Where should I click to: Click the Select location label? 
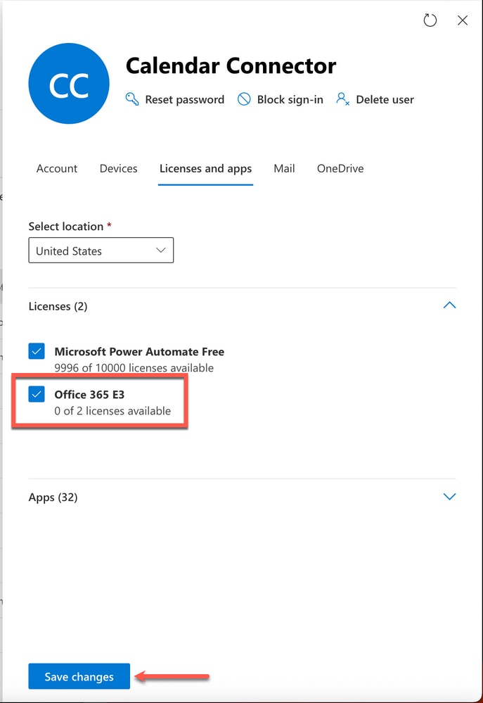coord(66,227)
